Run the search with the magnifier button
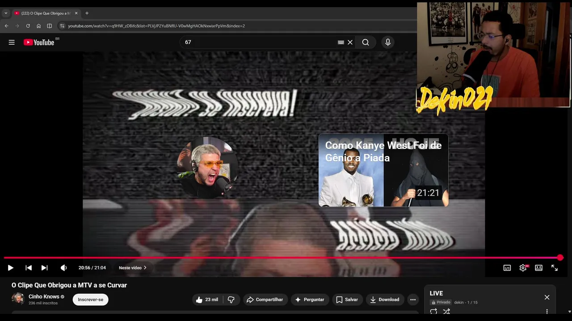Screen dimensions: 572x321 [366, 42]
